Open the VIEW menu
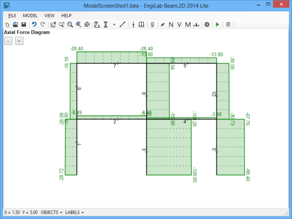The width and height of the screenshot is (292, 219). pos(49,16)
